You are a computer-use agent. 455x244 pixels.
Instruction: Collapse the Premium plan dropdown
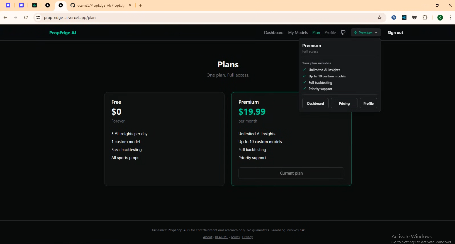tap(366, 33)
